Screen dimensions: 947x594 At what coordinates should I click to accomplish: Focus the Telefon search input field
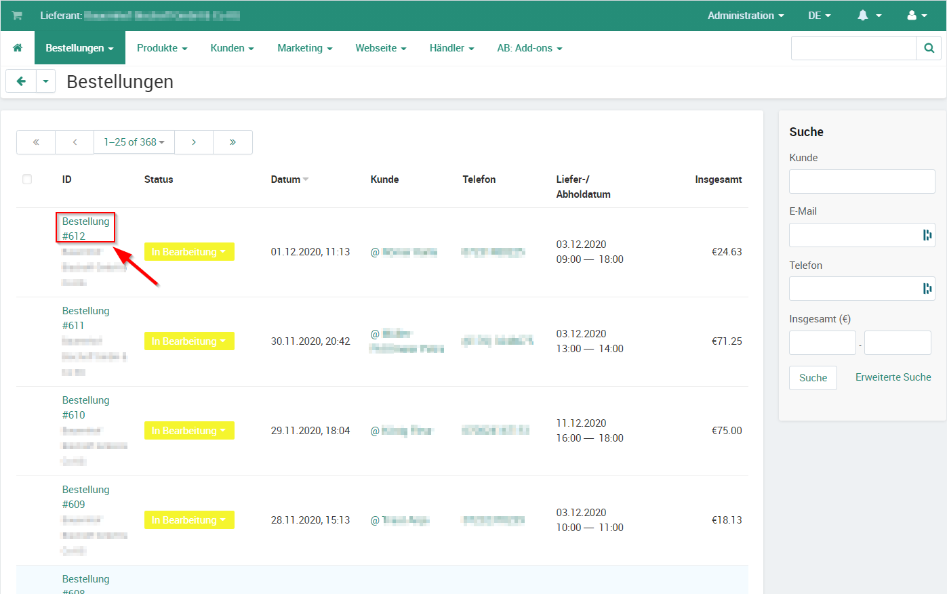(862, 289)
